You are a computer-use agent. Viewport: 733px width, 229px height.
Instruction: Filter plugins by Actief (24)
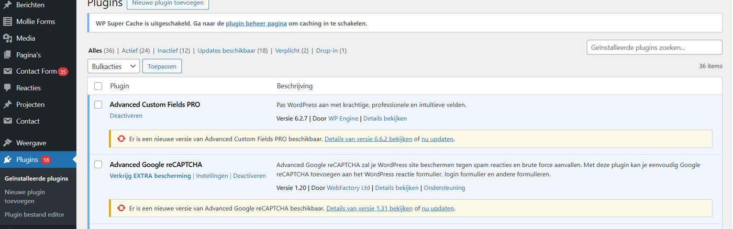click(136, 51)
